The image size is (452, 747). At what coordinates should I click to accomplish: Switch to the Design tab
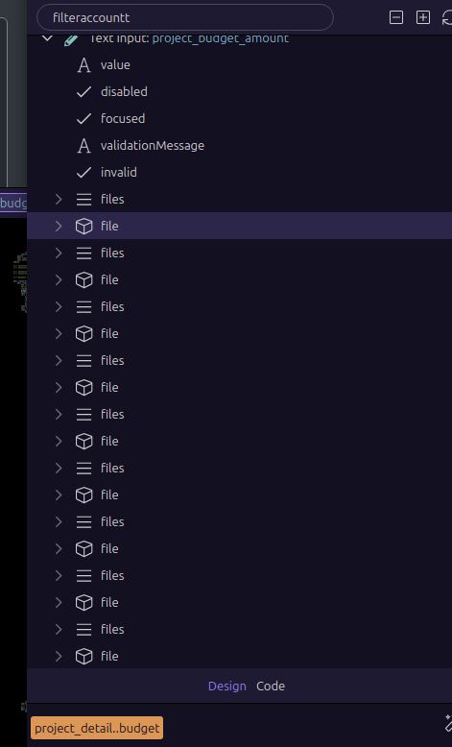coord(227,686)
